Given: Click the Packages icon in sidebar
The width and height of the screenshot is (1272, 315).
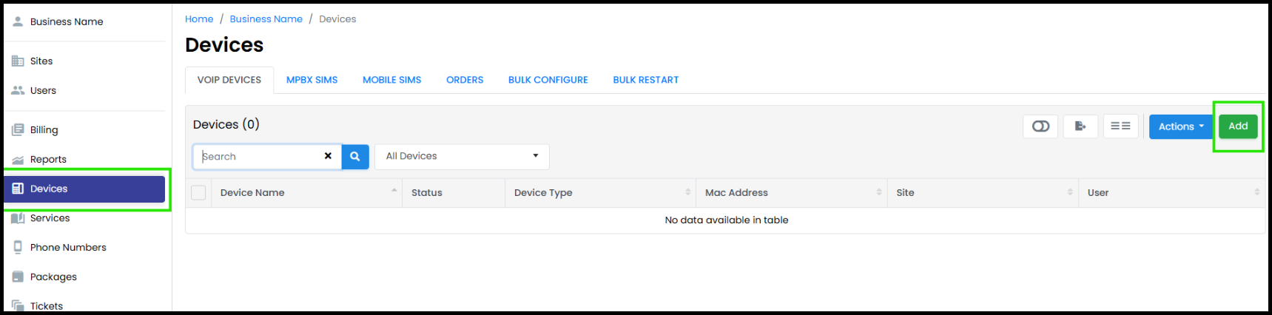Looking at the screenshot, I should pos(18,277).
